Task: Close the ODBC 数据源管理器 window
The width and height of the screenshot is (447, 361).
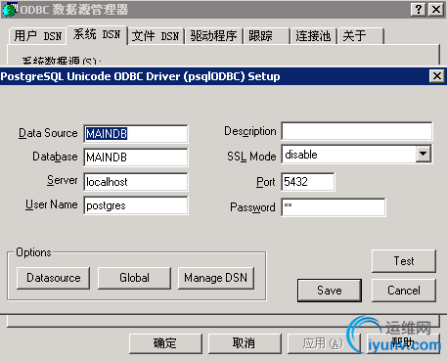Action: pyautogui.click(x=436, y=9)
